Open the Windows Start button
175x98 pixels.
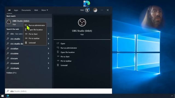[x=2, y=96]
